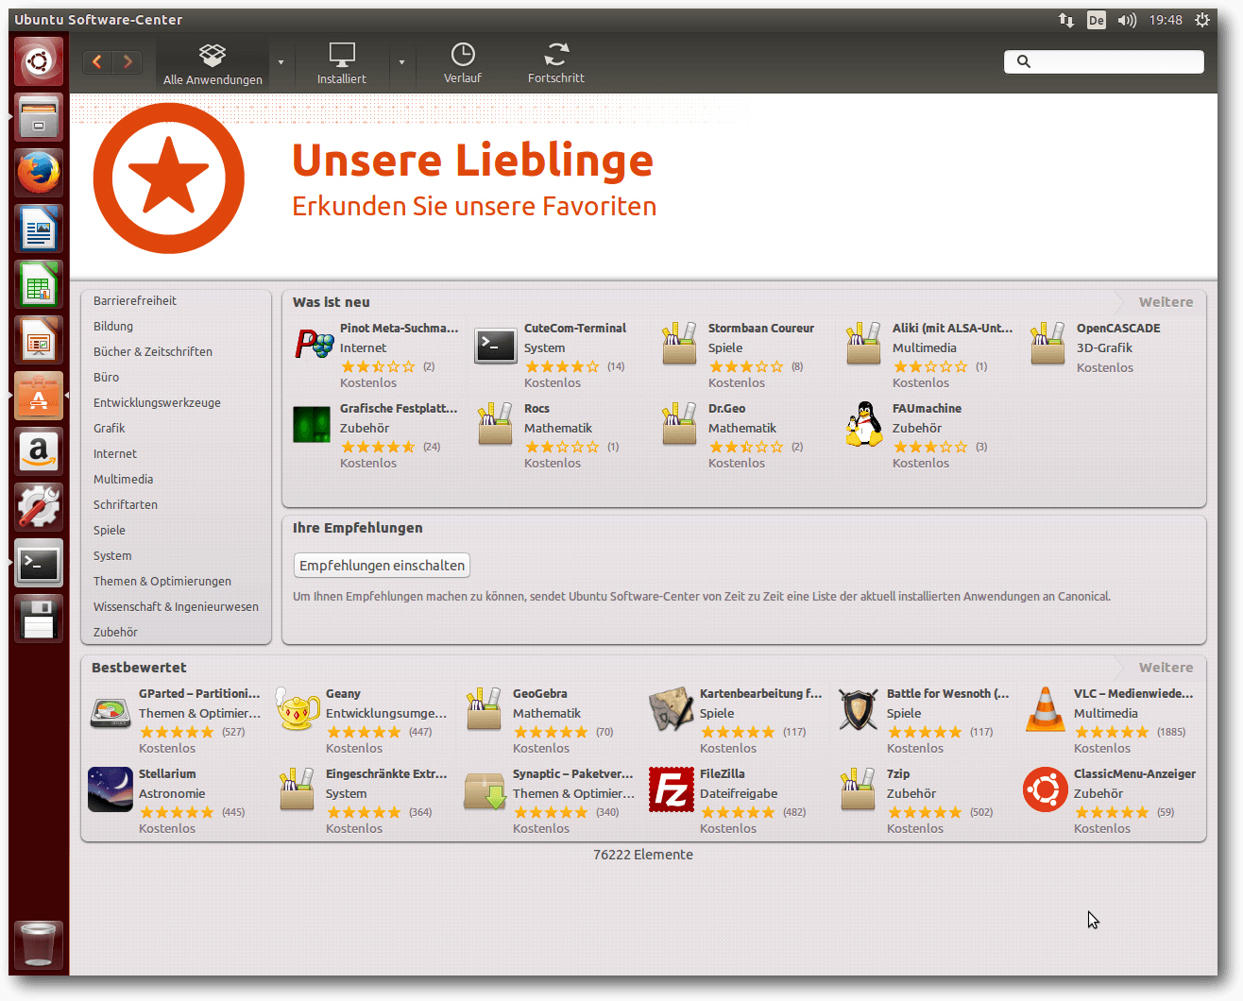Open Themen & Optimierungen category
Screen dimensions: 1243x1001
coord(162,581)
